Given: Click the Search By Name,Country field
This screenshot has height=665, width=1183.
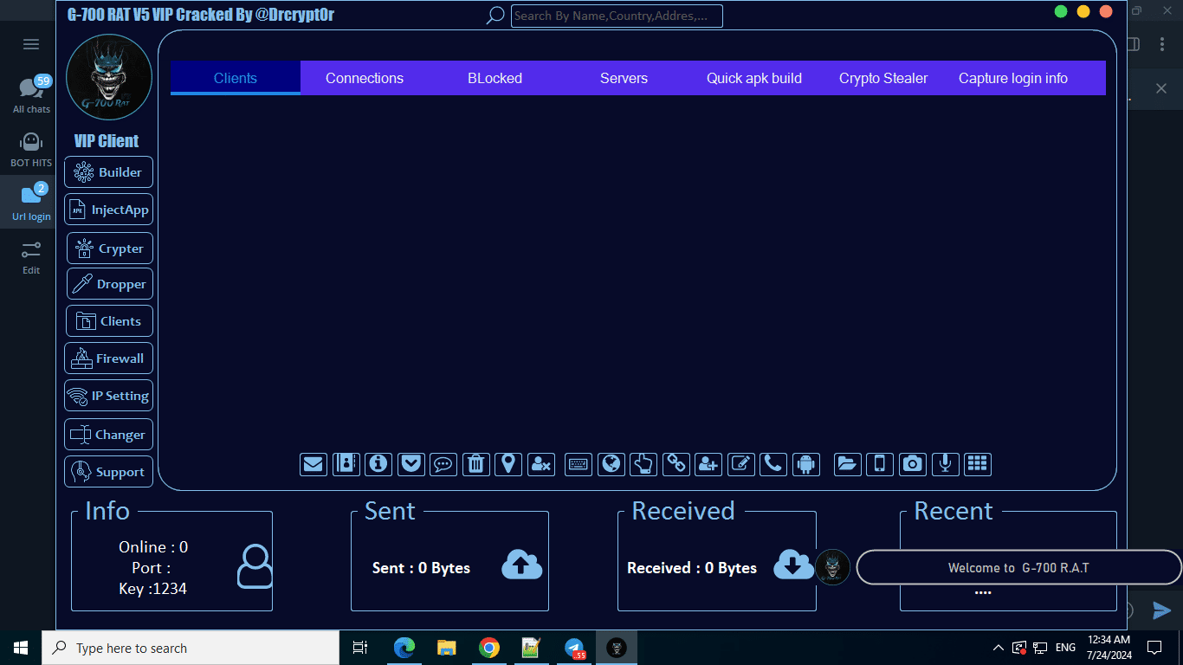Looking at the screenshot, I should [617, 16].
